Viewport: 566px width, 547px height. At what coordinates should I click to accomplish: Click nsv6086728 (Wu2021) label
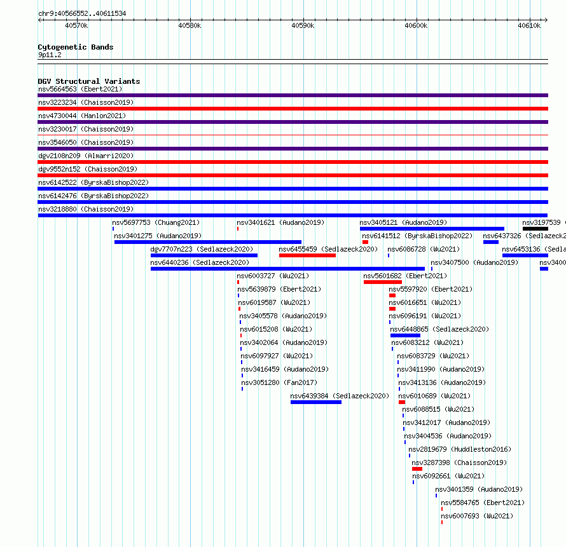click(424, 249)
